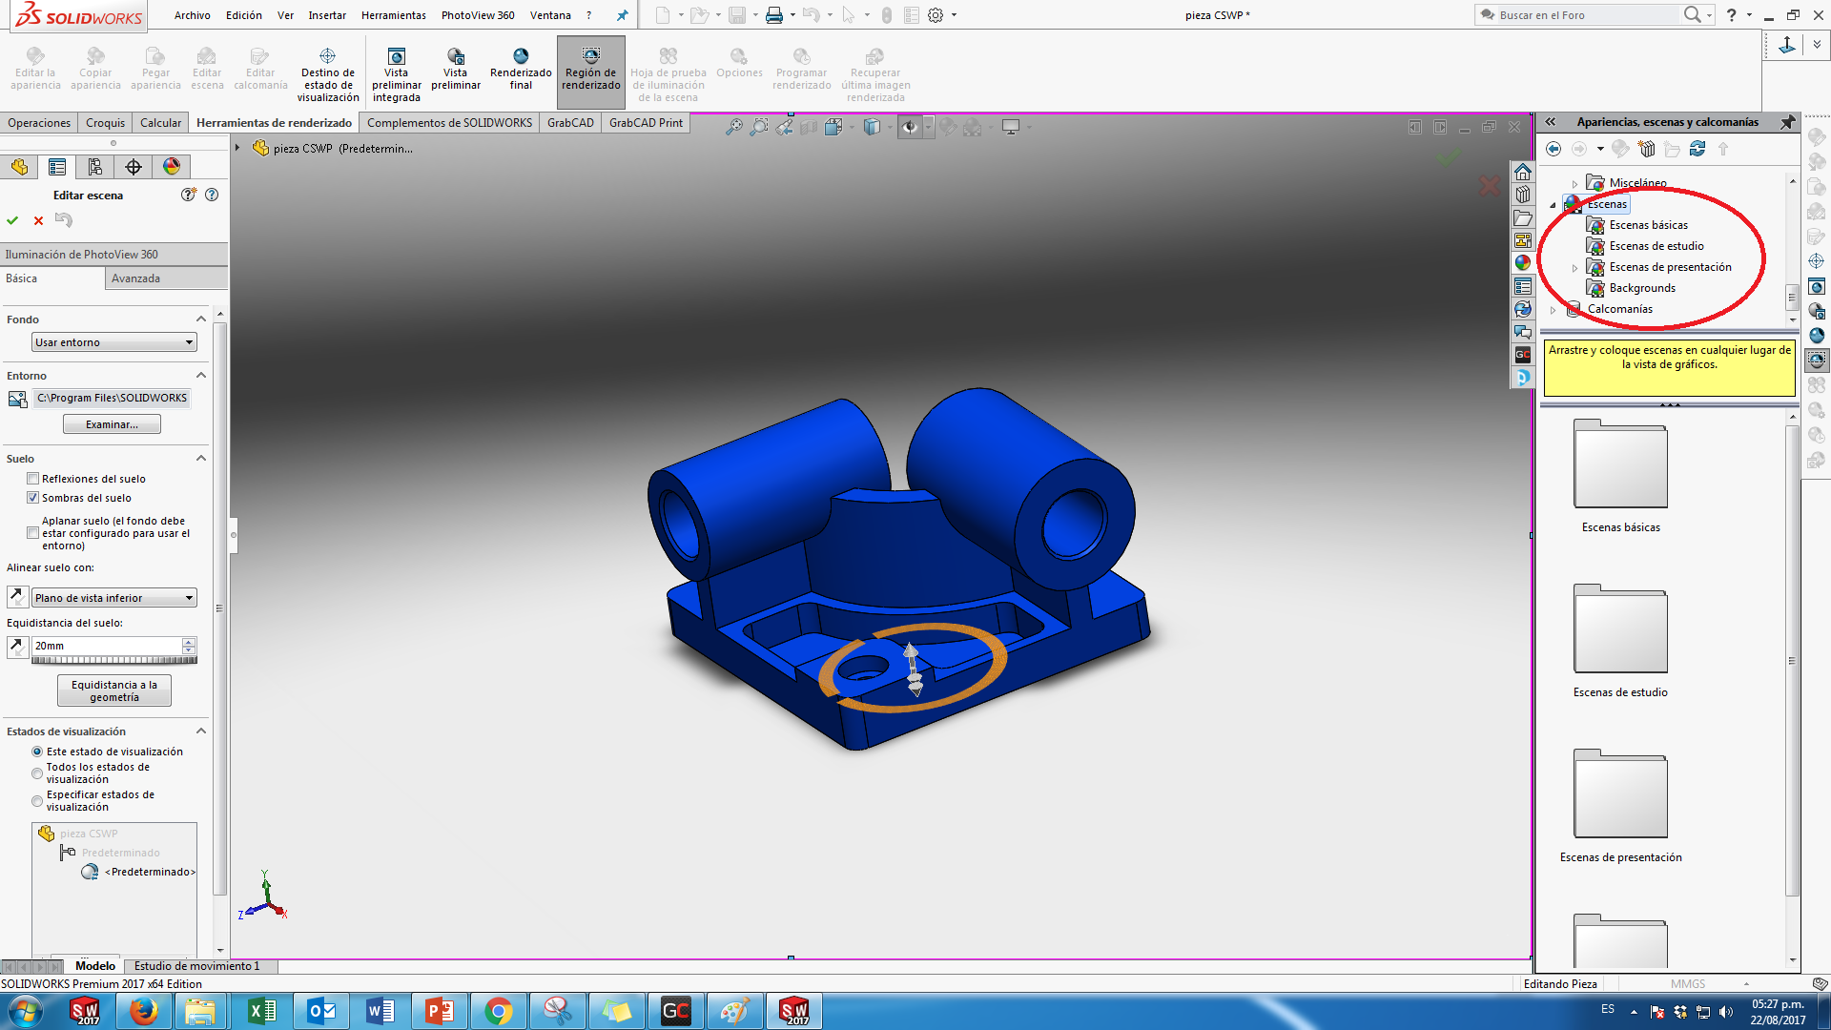Collapse the Fondo section
Viewport: 1831px width, 1030px height.
point(201,319)
